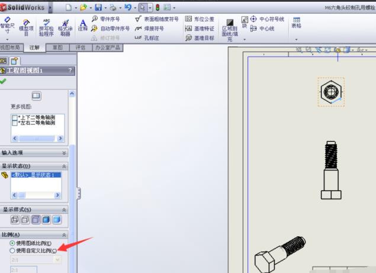376x273 pixels.
Task: Set display style to shaded
Action: click(57, 220)
